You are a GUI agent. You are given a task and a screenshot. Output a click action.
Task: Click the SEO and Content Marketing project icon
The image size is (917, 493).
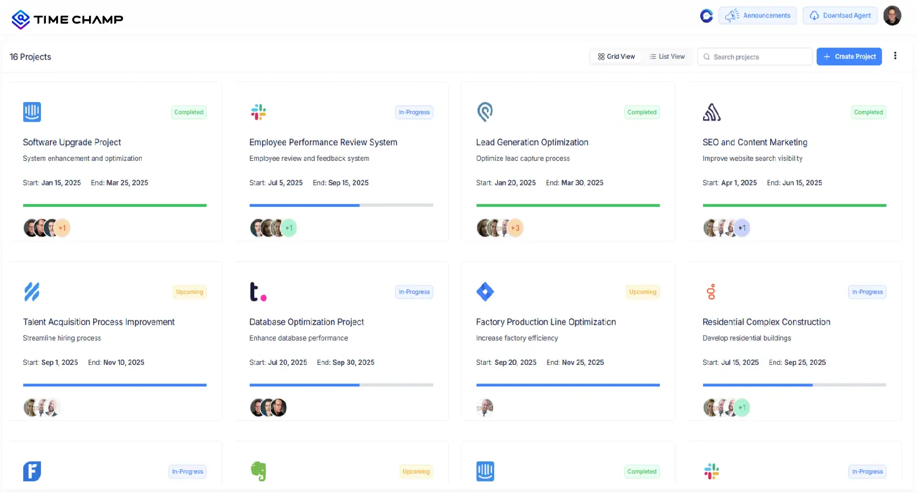[x=712, y=112]
